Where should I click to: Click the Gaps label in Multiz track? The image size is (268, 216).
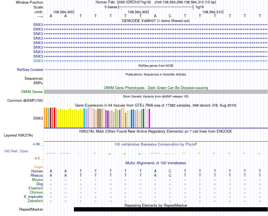click(x=38, y=167)
